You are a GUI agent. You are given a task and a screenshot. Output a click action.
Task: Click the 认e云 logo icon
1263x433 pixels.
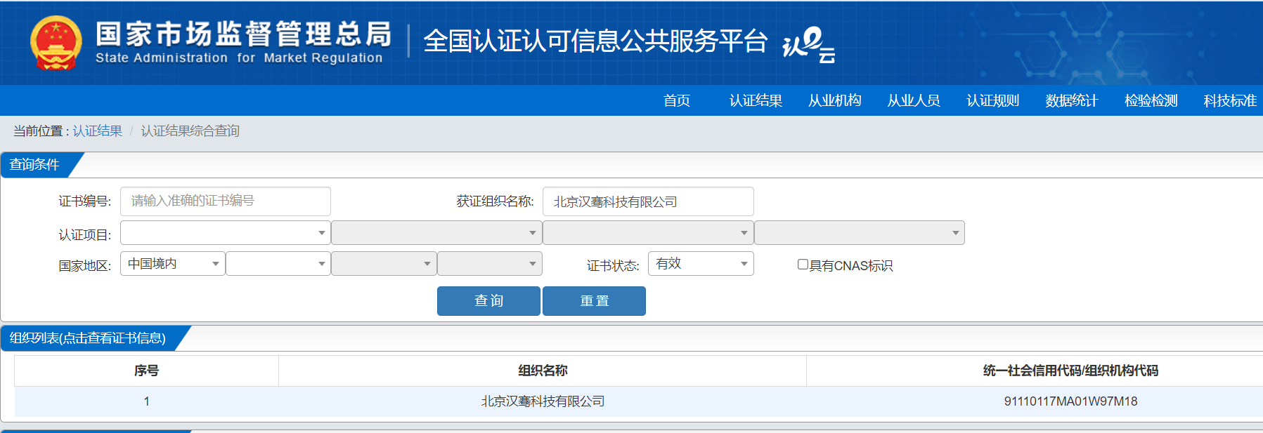[x=809, y=44]
